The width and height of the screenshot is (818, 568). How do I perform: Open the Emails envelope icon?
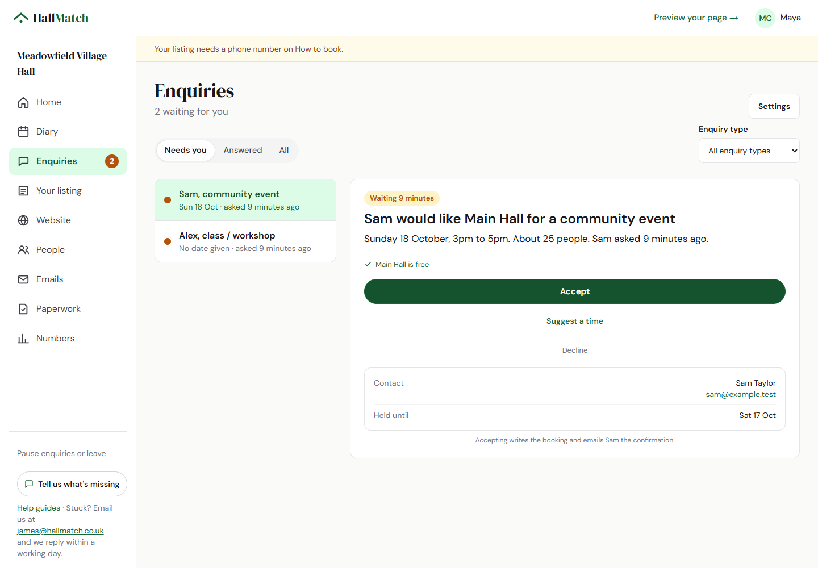click(x=23, y=279)
